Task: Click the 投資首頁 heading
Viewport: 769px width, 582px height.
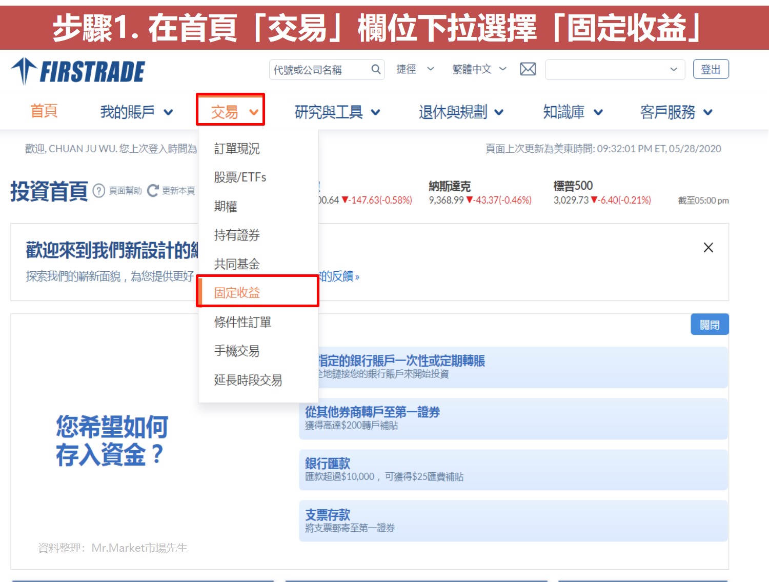Action: click(x=49, y=191)
